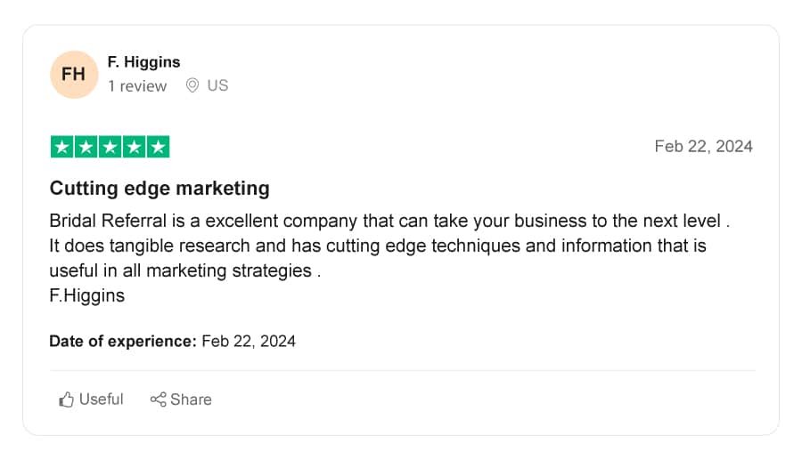The width and height of the screenshot is (802, 460).
Task: Mark the review as Useful
Action: (91, 399)
